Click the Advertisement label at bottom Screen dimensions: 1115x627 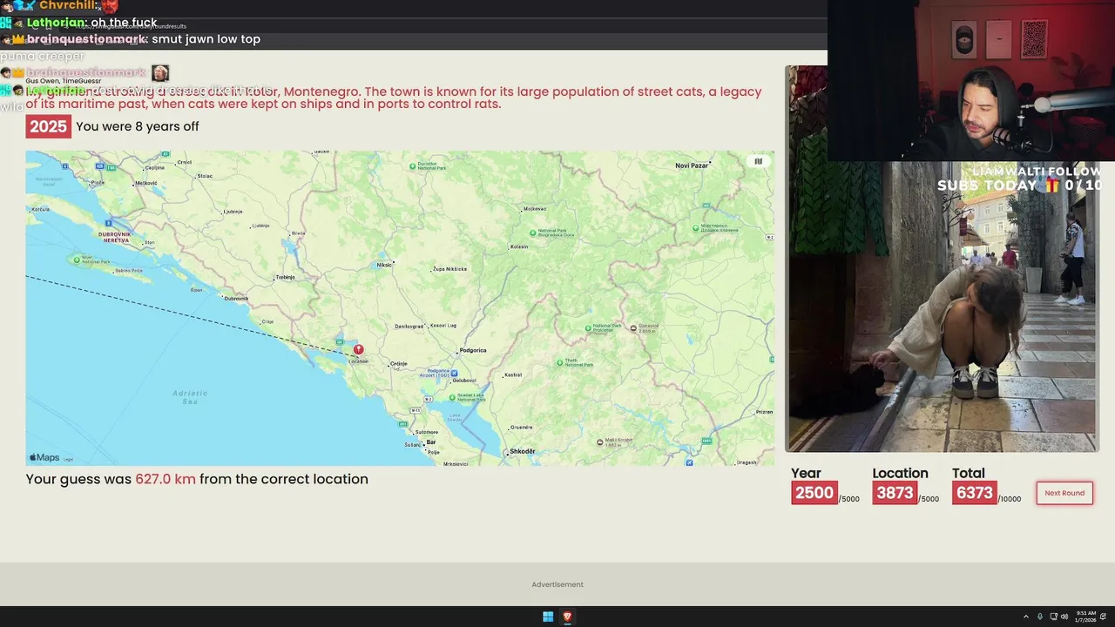coord(557,584)
